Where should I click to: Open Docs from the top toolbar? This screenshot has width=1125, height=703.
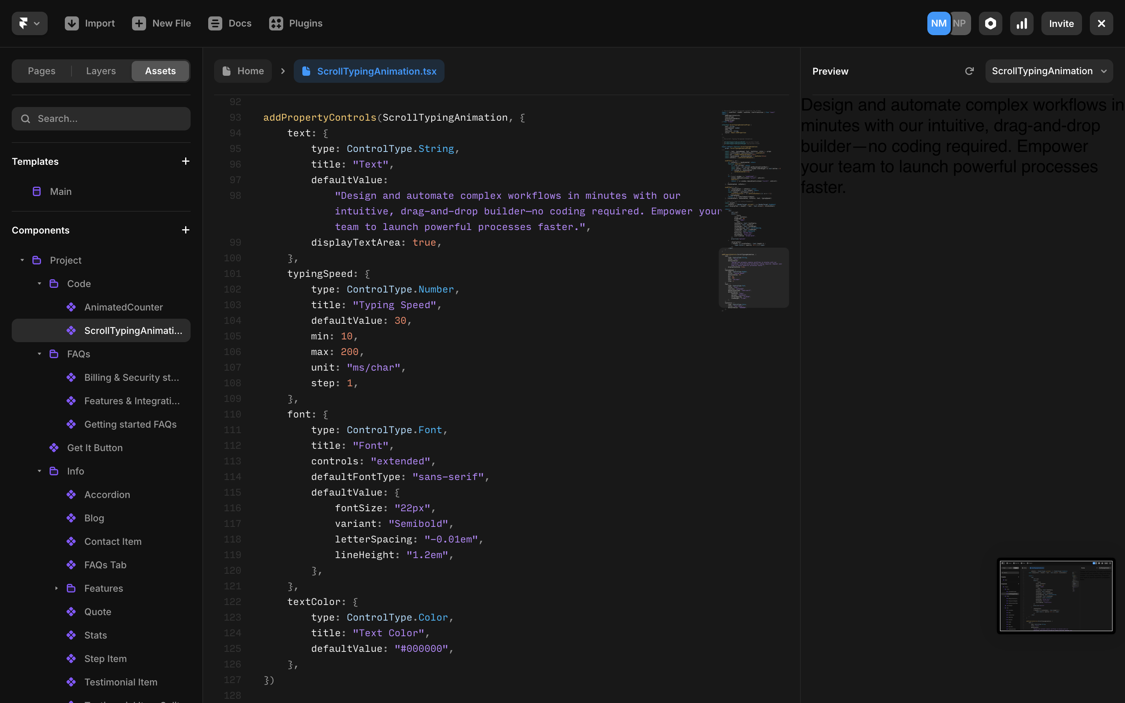coord(229,23)
